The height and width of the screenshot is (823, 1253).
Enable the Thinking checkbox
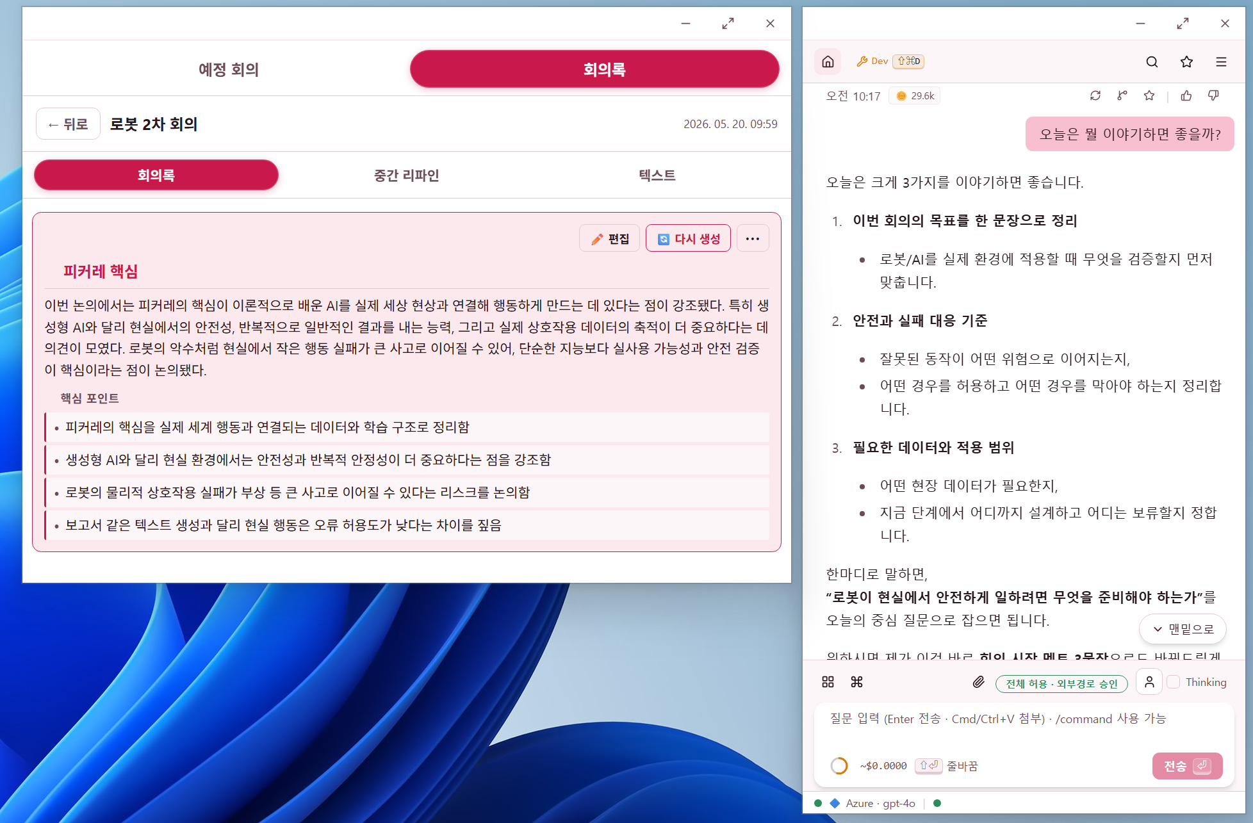pos(1174,682)
